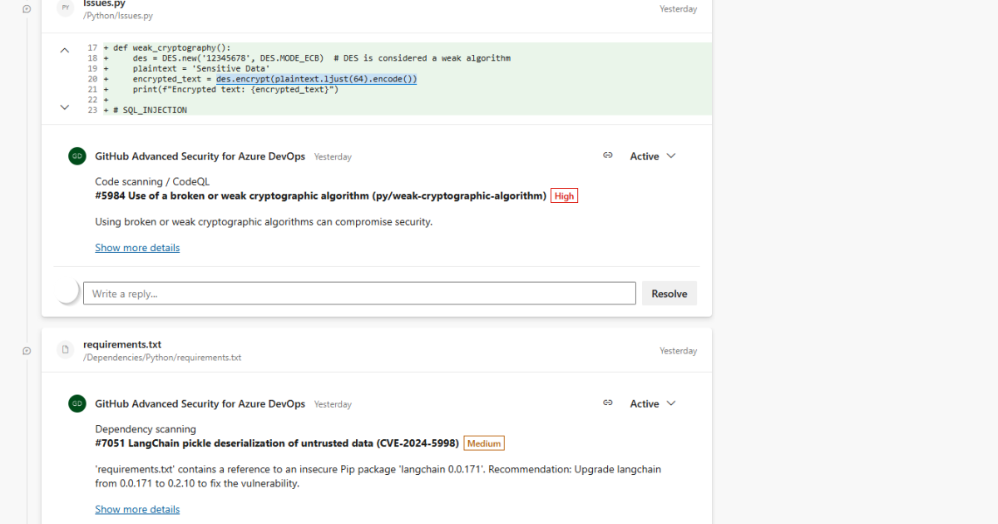
Task: Click the file icon for requirements.txt
Action: click(66, 350)
